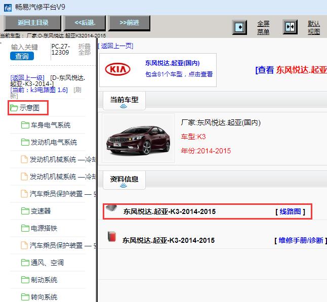Open first 发动机机械系统 —冷却 document
327x302 pixels.
(63, 159)
